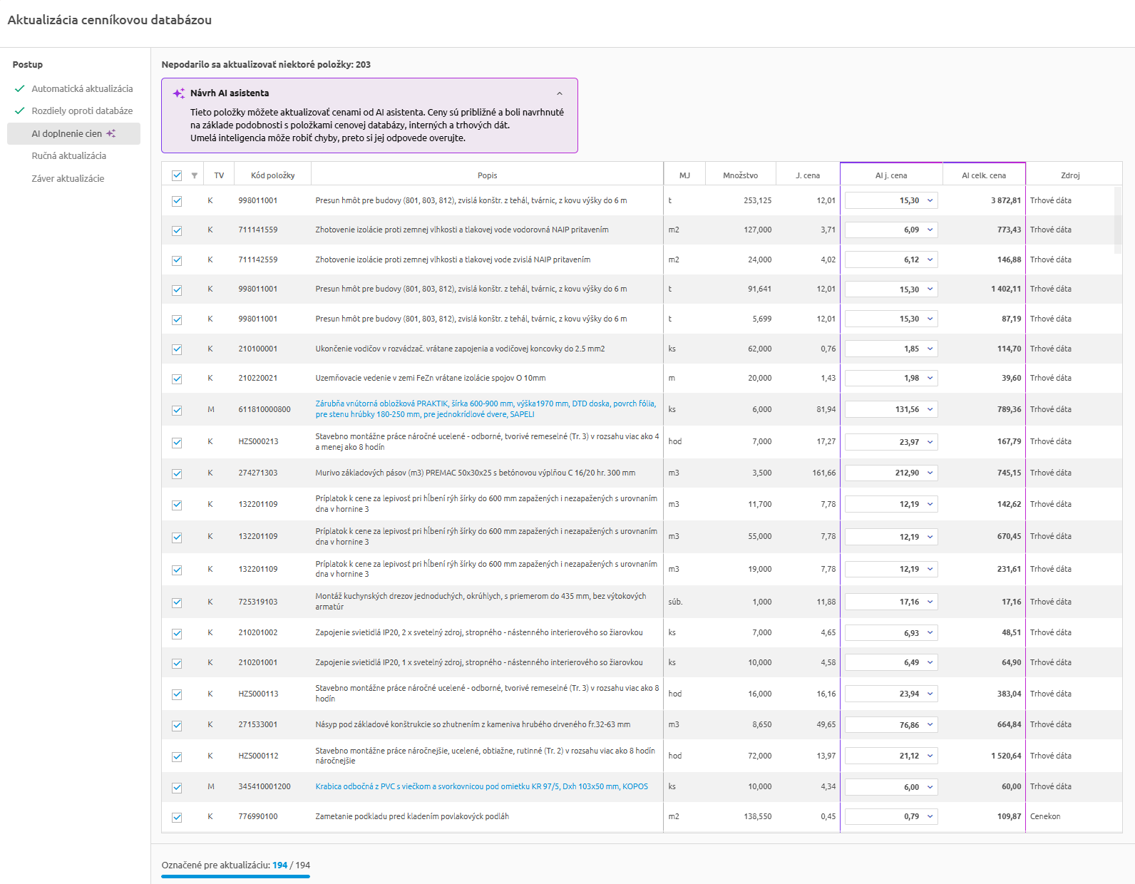Click the table vertical scrollbar thumb
The width and height of the screenshot is (1135, 884).
click(x=1118, y=220)
